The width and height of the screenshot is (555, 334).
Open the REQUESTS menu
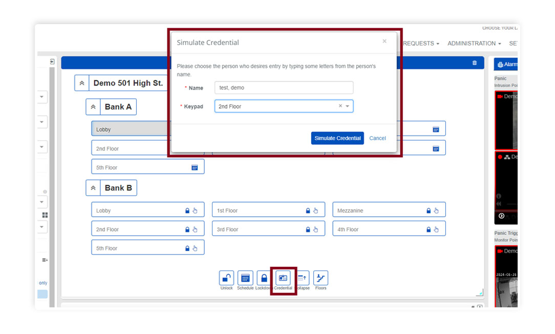tap(420, 44)
